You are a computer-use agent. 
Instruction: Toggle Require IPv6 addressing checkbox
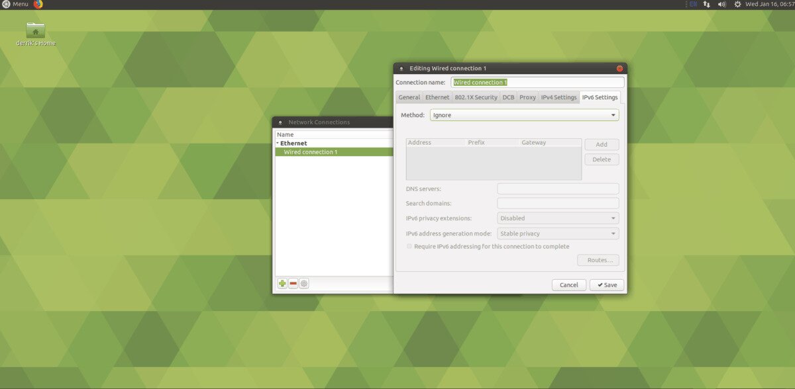[409, 247]
